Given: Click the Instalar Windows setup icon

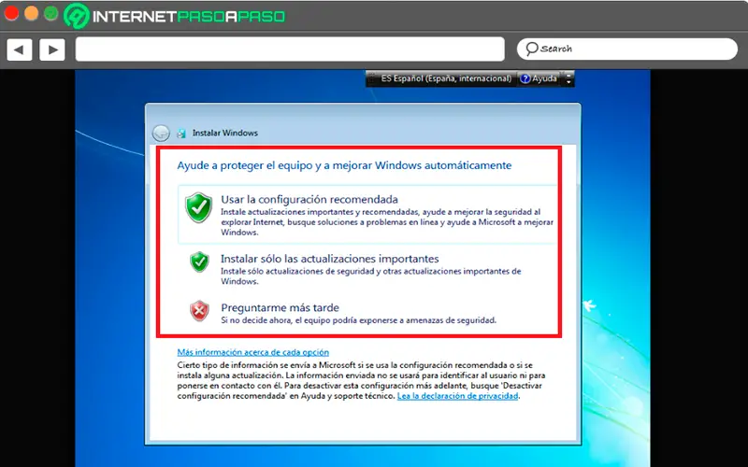Looking at the screenshot, I should click(x=181, y=134).
